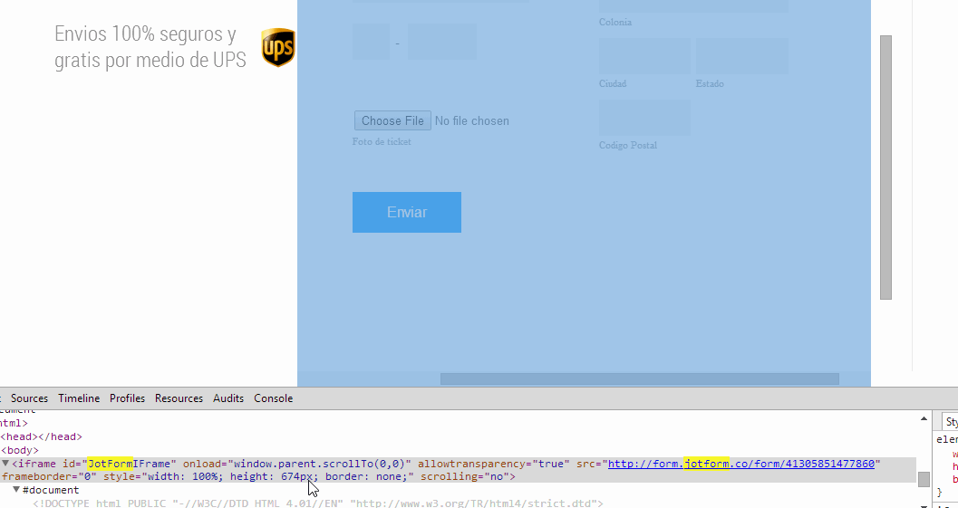Select the Resources tab
Screen dimensions: 958x508
click(179, 398)
